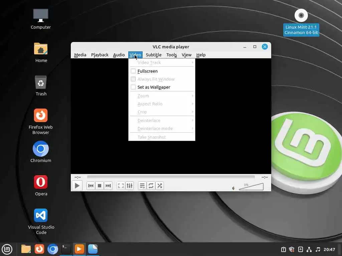Click the Previous media button

pyautogui.click(x=91, y=186)
